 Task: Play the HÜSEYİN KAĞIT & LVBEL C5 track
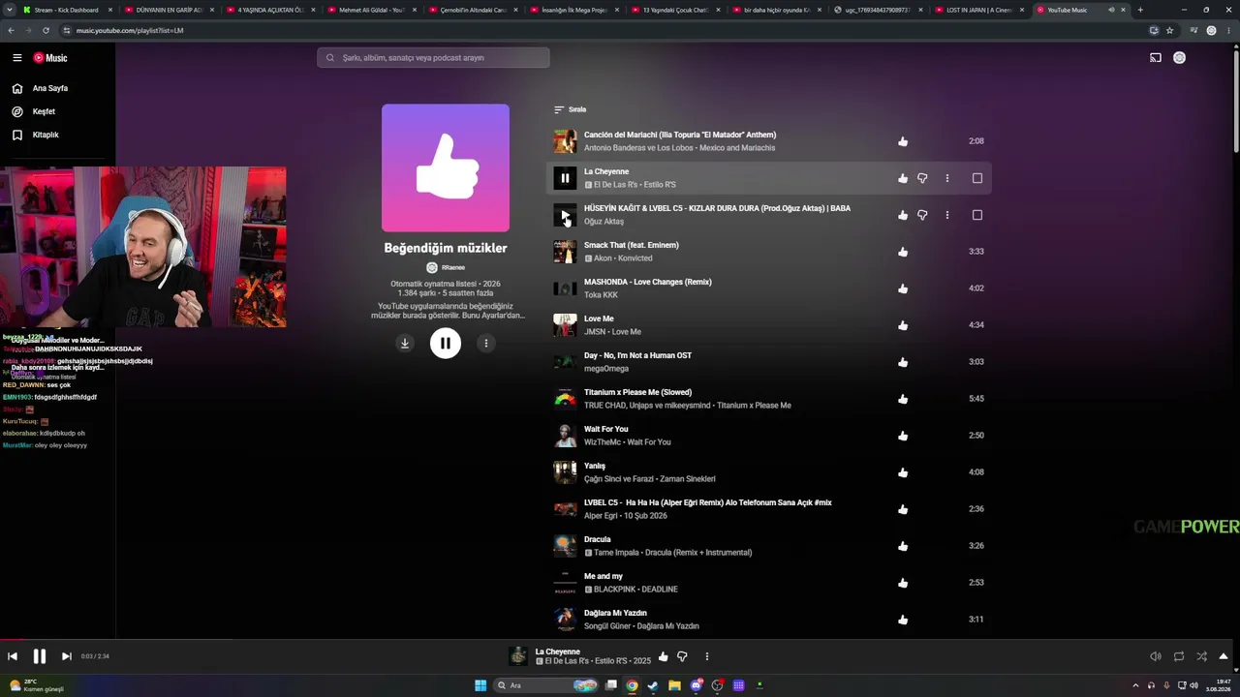565,215
